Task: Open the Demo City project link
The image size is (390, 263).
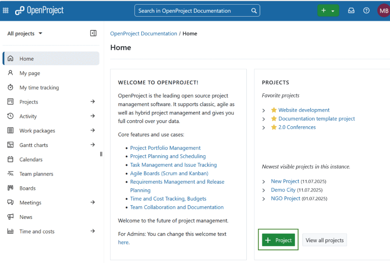Action: coord(283,190)
